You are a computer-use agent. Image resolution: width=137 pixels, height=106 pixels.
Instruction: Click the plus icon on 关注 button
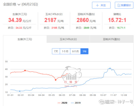pyautogui.click(x=97, y=5)
